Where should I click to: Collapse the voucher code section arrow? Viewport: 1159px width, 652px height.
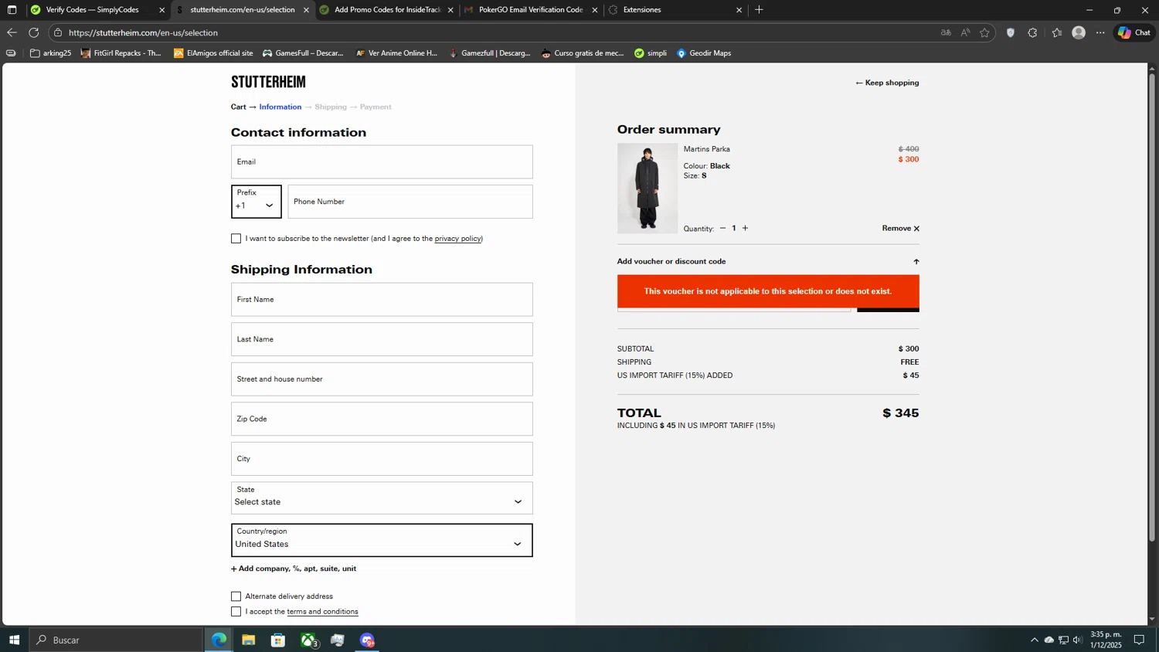click(x=916, y=262)
